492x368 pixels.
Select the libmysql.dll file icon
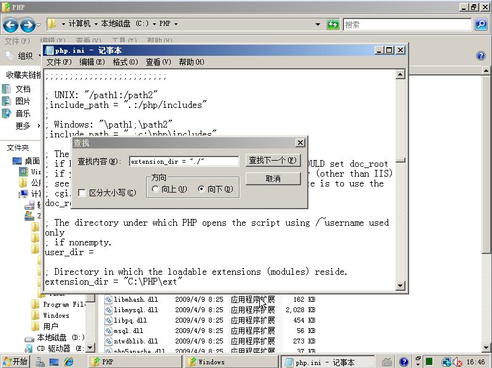pos(109,310)
